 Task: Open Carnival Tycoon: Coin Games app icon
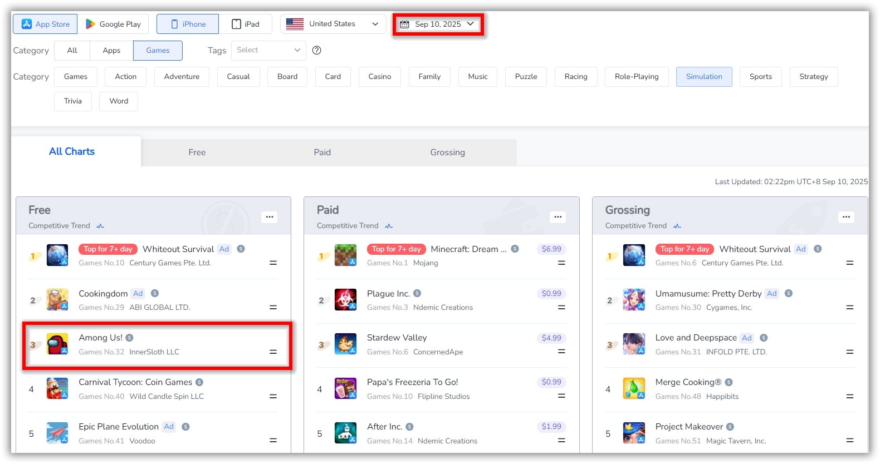pos(57,389)
